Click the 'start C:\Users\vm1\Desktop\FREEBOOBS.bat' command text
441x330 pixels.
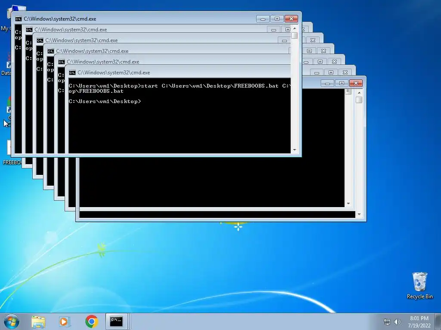[210, 86]
